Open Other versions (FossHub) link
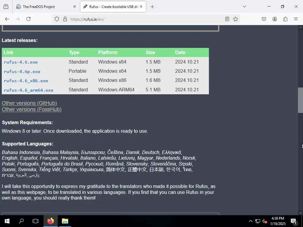Viewport: 303px width, 227px height. 32,109
